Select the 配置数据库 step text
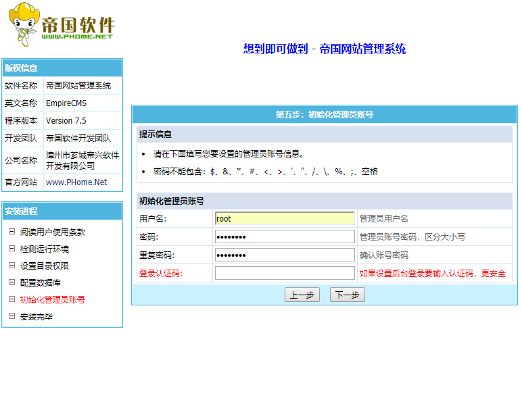 pos(41,283)
